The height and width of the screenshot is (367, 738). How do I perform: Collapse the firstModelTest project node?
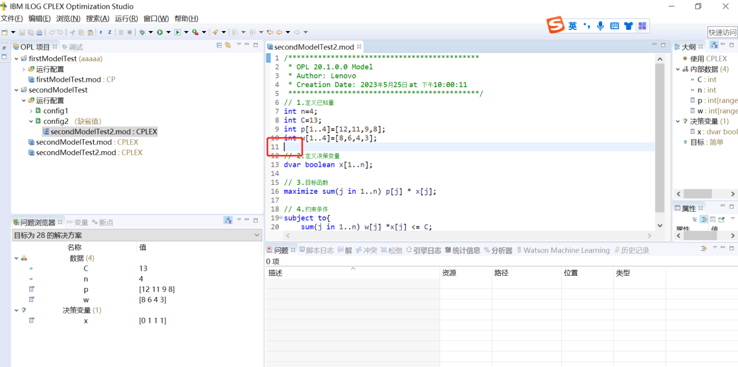(17, 59)
